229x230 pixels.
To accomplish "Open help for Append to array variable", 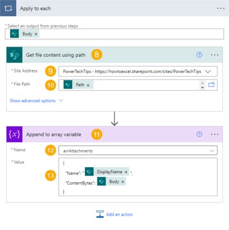I will [199, 134].
